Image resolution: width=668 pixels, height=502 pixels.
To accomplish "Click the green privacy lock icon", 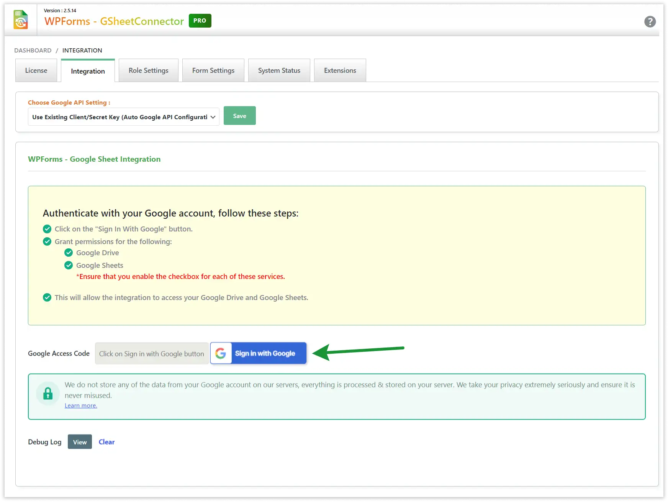I will 48,393.
